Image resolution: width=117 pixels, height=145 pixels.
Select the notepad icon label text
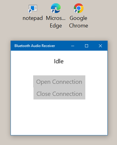(x=33, y=18)
